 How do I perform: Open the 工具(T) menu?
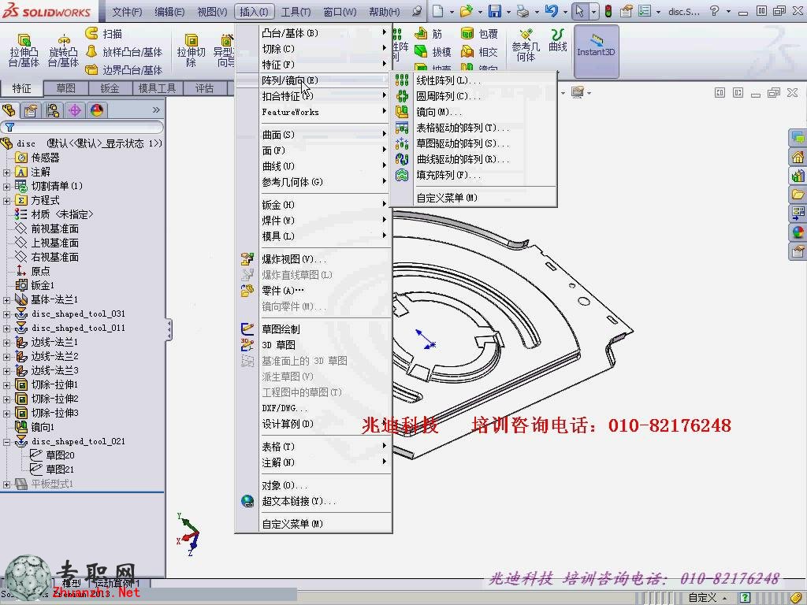click(296, 11)
